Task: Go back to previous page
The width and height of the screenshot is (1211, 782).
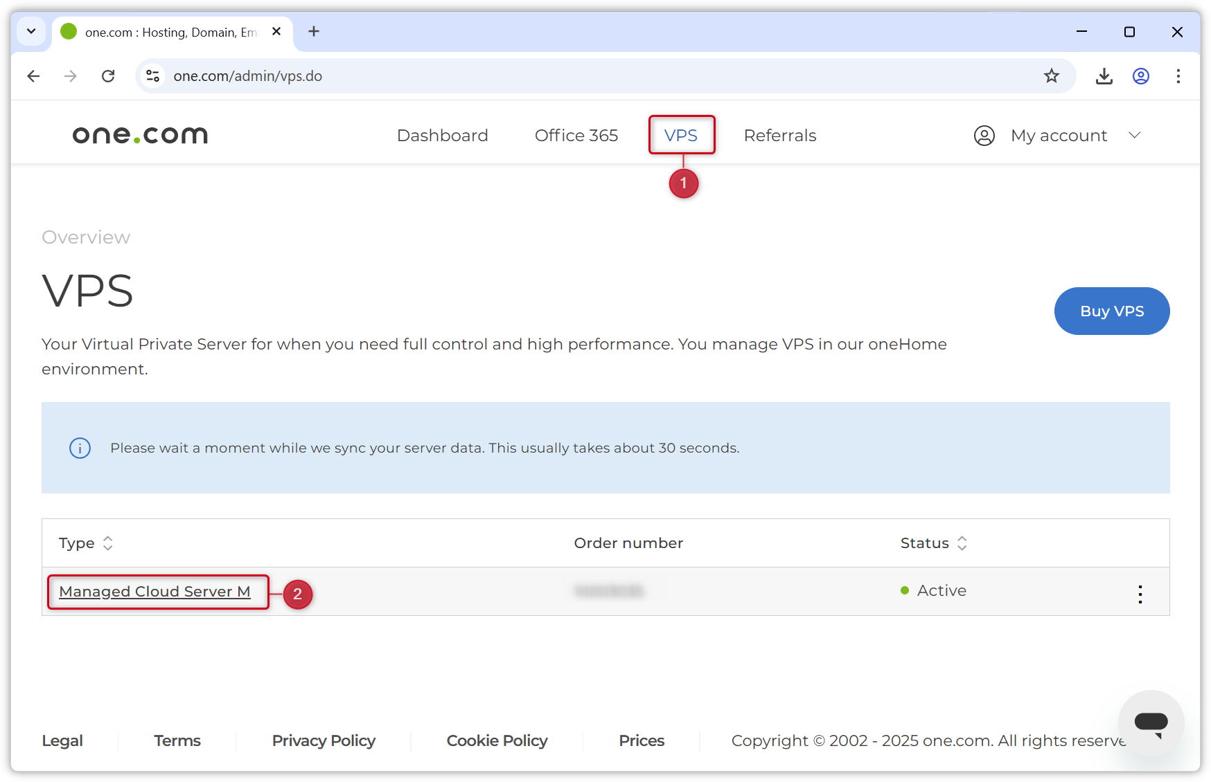Action: click(33, 76)
